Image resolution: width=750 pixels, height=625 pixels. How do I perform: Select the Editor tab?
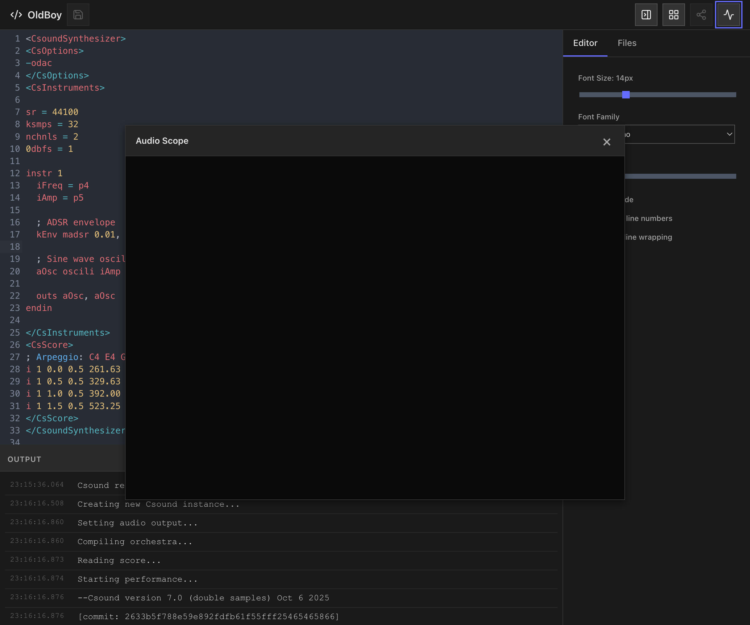pyautogui.click(x=585, y=43)
